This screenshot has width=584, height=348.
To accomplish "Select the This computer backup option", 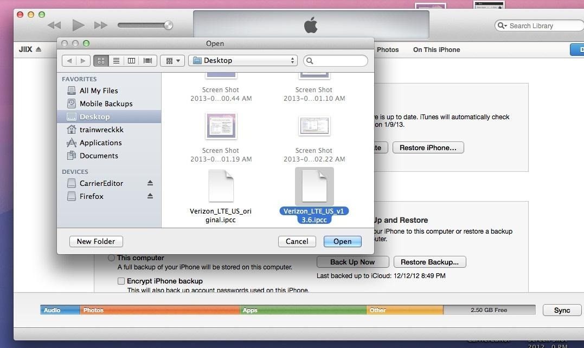I will click(112, 258).
